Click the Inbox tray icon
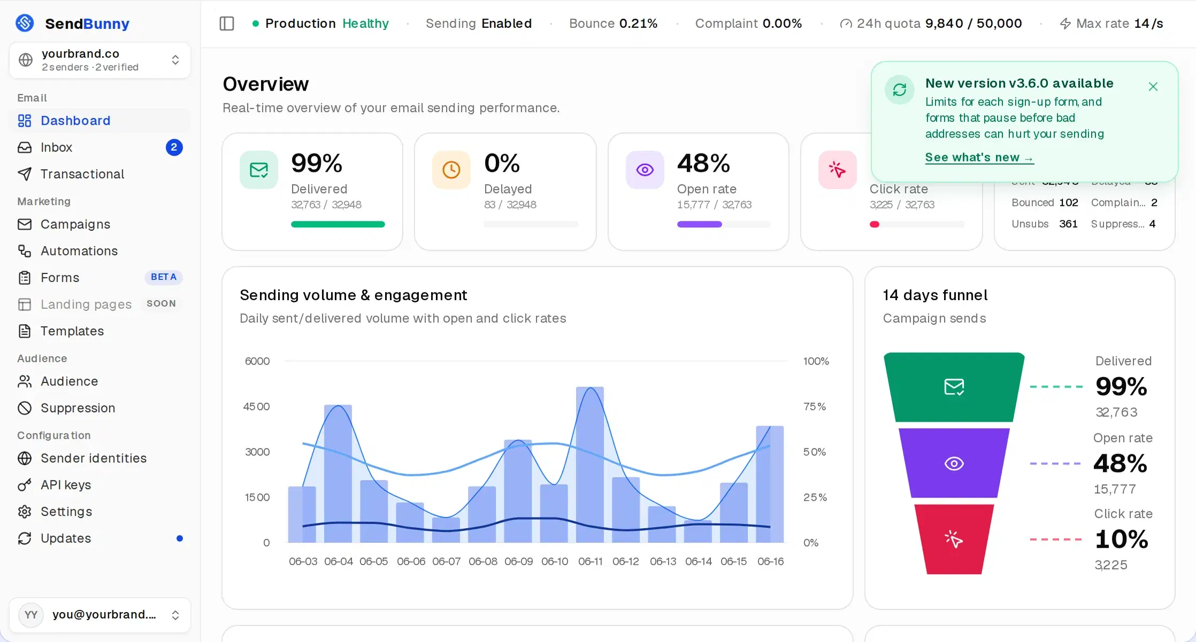Image resolution: width=1196 pixels, height=642 pixels. point(25,148)
